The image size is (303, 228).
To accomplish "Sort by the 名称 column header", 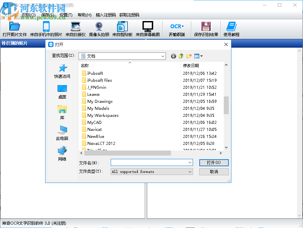I will point(130,65).
